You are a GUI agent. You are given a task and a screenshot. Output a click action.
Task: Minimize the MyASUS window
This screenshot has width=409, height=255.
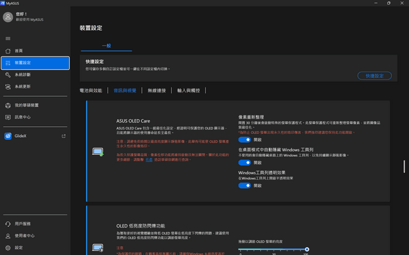(x=376, y=3)
